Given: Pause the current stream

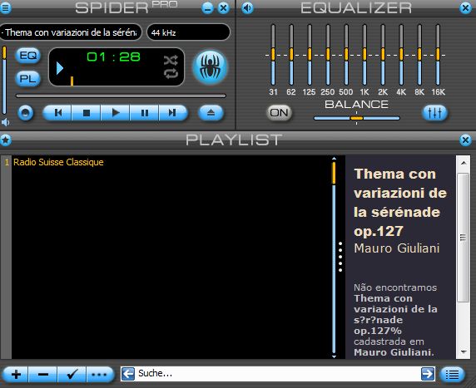Looking at the screenshot, I should pyautogui.click(x=145, y=113).
